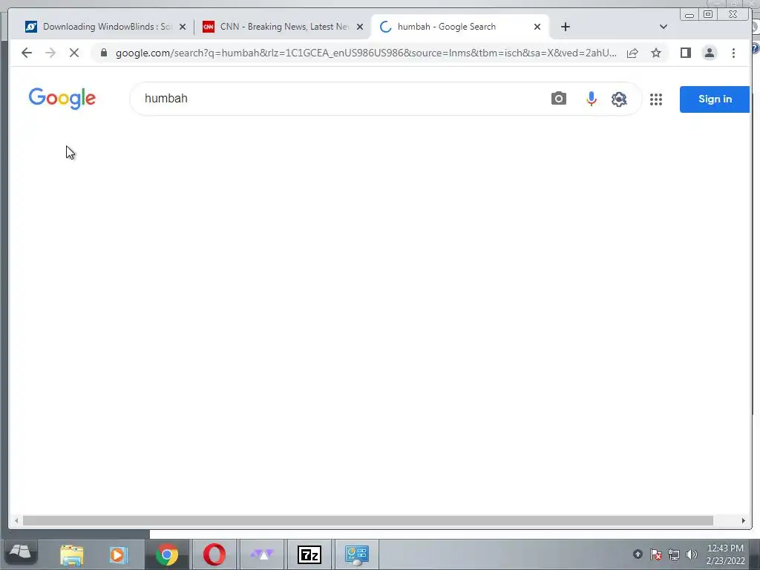This screenshot has width=760, height=570.
Task: Click the Chrome taskbar icon
Action: click(x=167, y=554)
